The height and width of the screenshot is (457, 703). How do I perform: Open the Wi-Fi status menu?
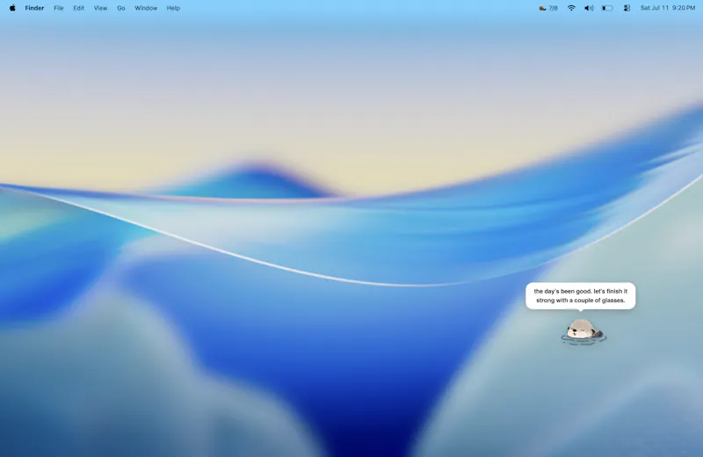pos(571,8)
